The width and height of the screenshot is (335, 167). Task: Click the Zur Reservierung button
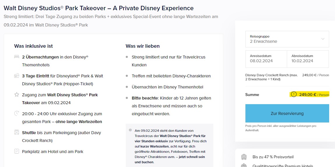pos(287,113)
